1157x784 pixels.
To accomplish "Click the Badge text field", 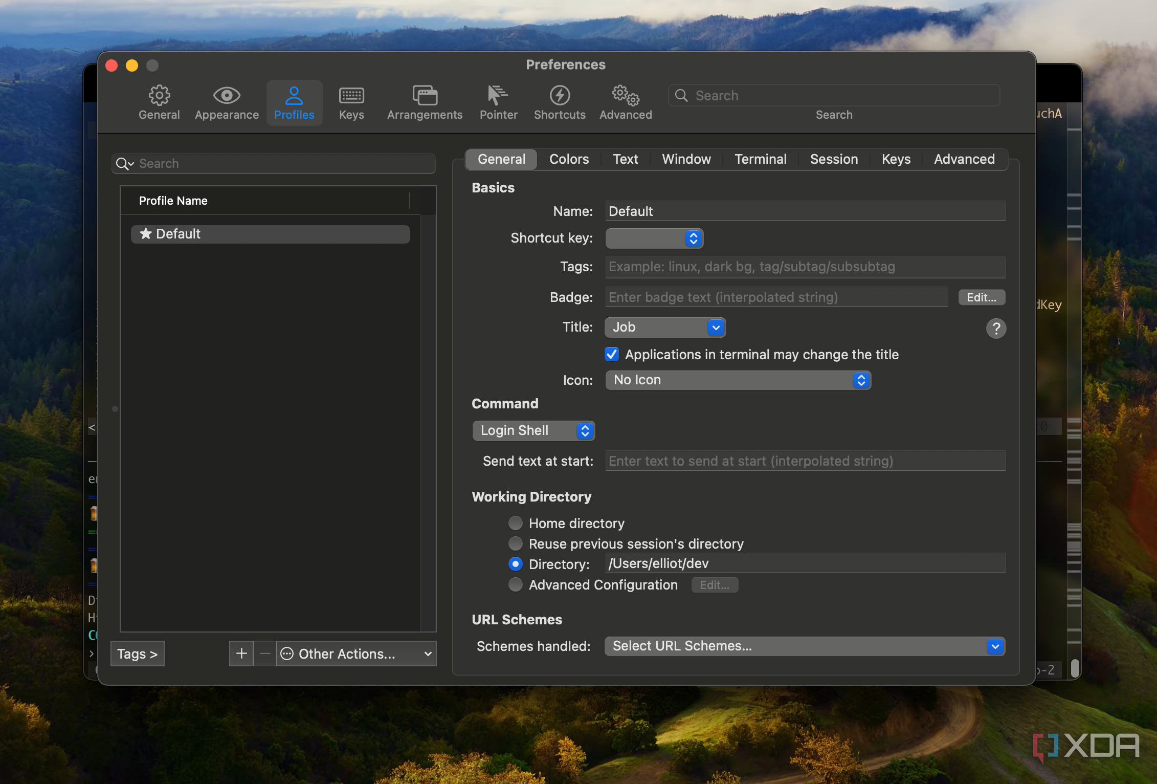I will (x=776, y=297).
